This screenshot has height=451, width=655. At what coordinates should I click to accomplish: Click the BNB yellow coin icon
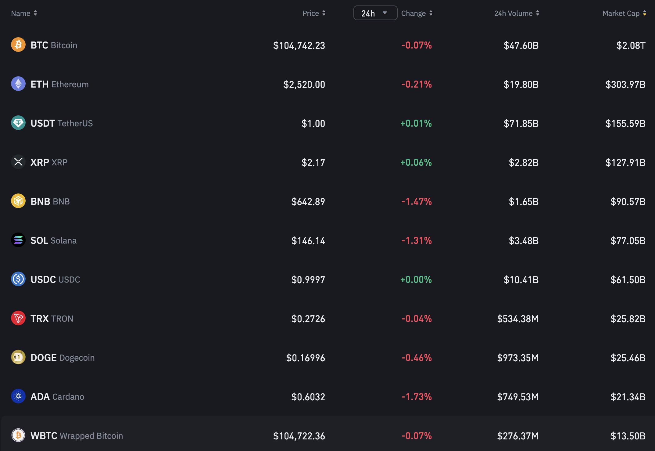click(18, 201)
